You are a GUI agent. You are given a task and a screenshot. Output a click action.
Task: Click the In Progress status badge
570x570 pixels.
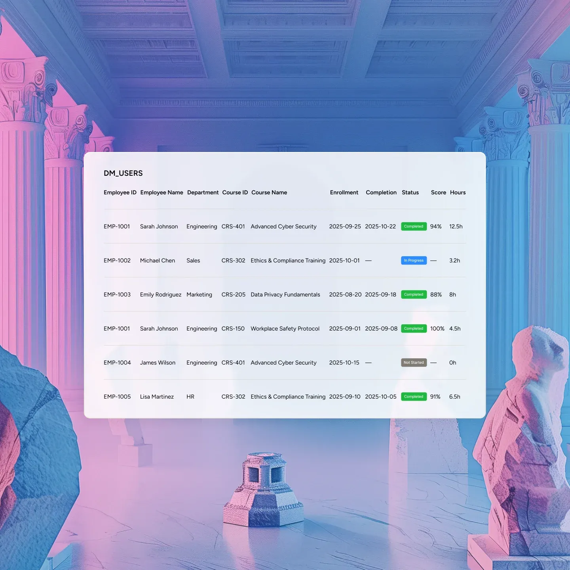(414, 260)
